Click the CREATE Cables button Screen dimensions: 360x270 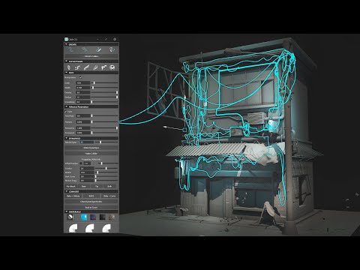pyautogui.click(x=91, y=56)
